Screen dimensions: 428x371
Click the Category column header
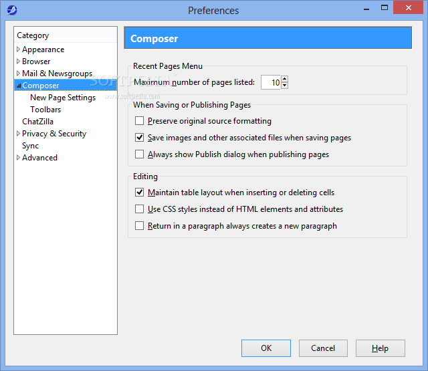(x=66, y=35)
